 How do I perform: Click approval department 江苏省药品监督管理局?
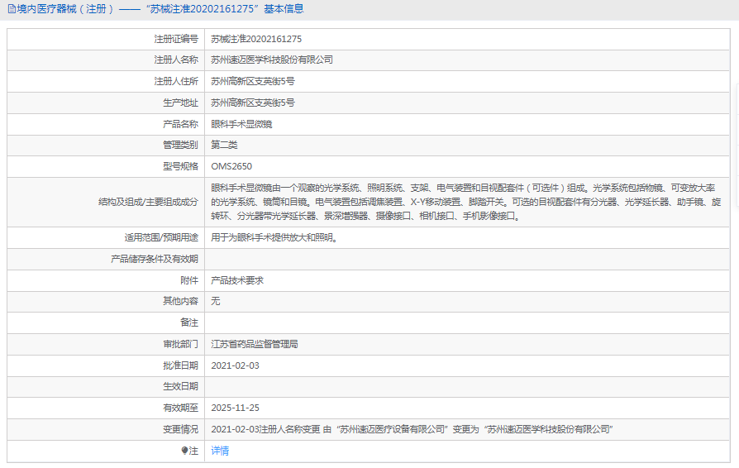[x=255, y=344]
